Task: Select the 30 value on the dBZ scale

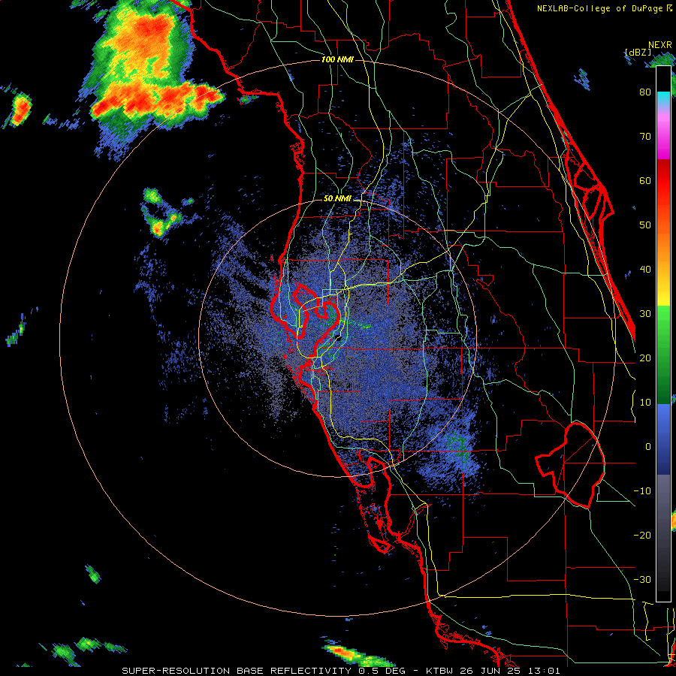Action: (645, 313)
